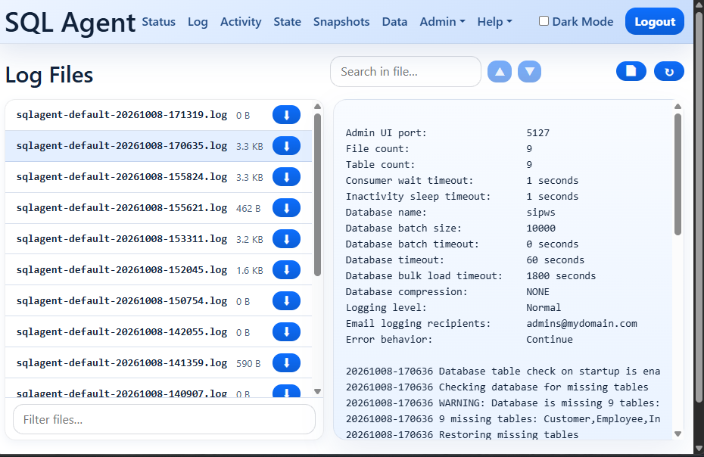Select sqlagent-default-20261008-150754.log entry

point(158,301)
